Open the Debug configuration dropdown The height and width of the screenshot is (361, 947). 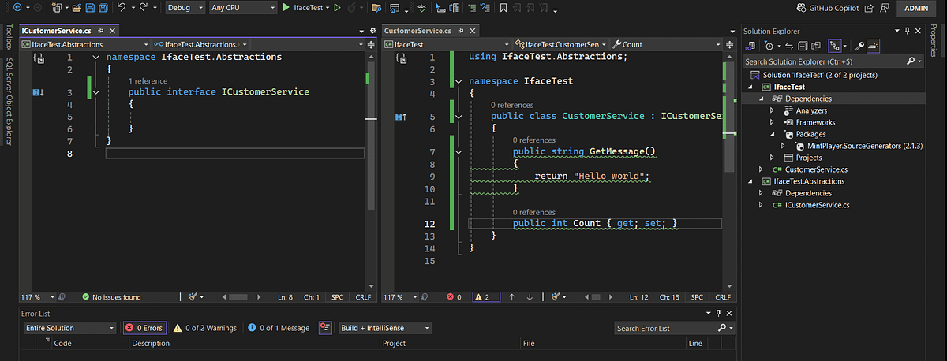[x=185, y=8]
